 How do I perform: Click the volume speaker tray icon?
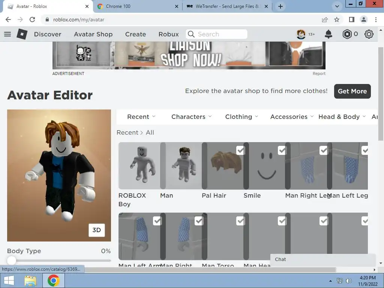point(349,280)
